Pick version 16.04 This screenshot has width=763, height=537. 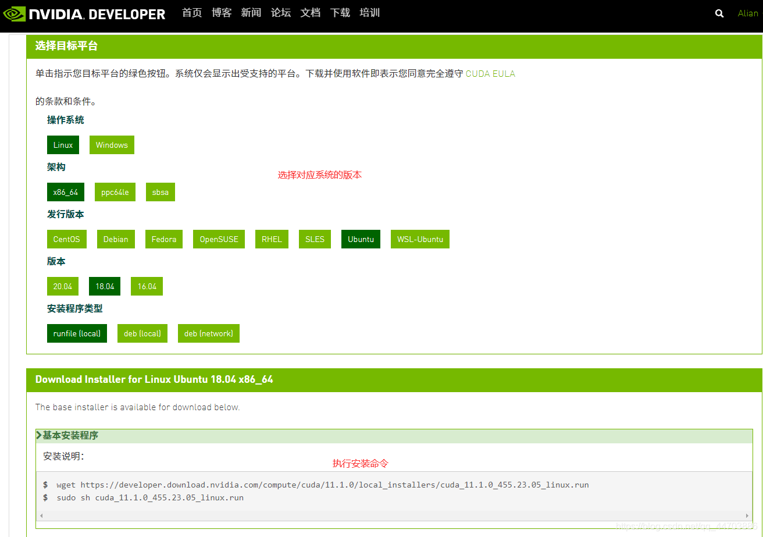[x=147, y=286]
